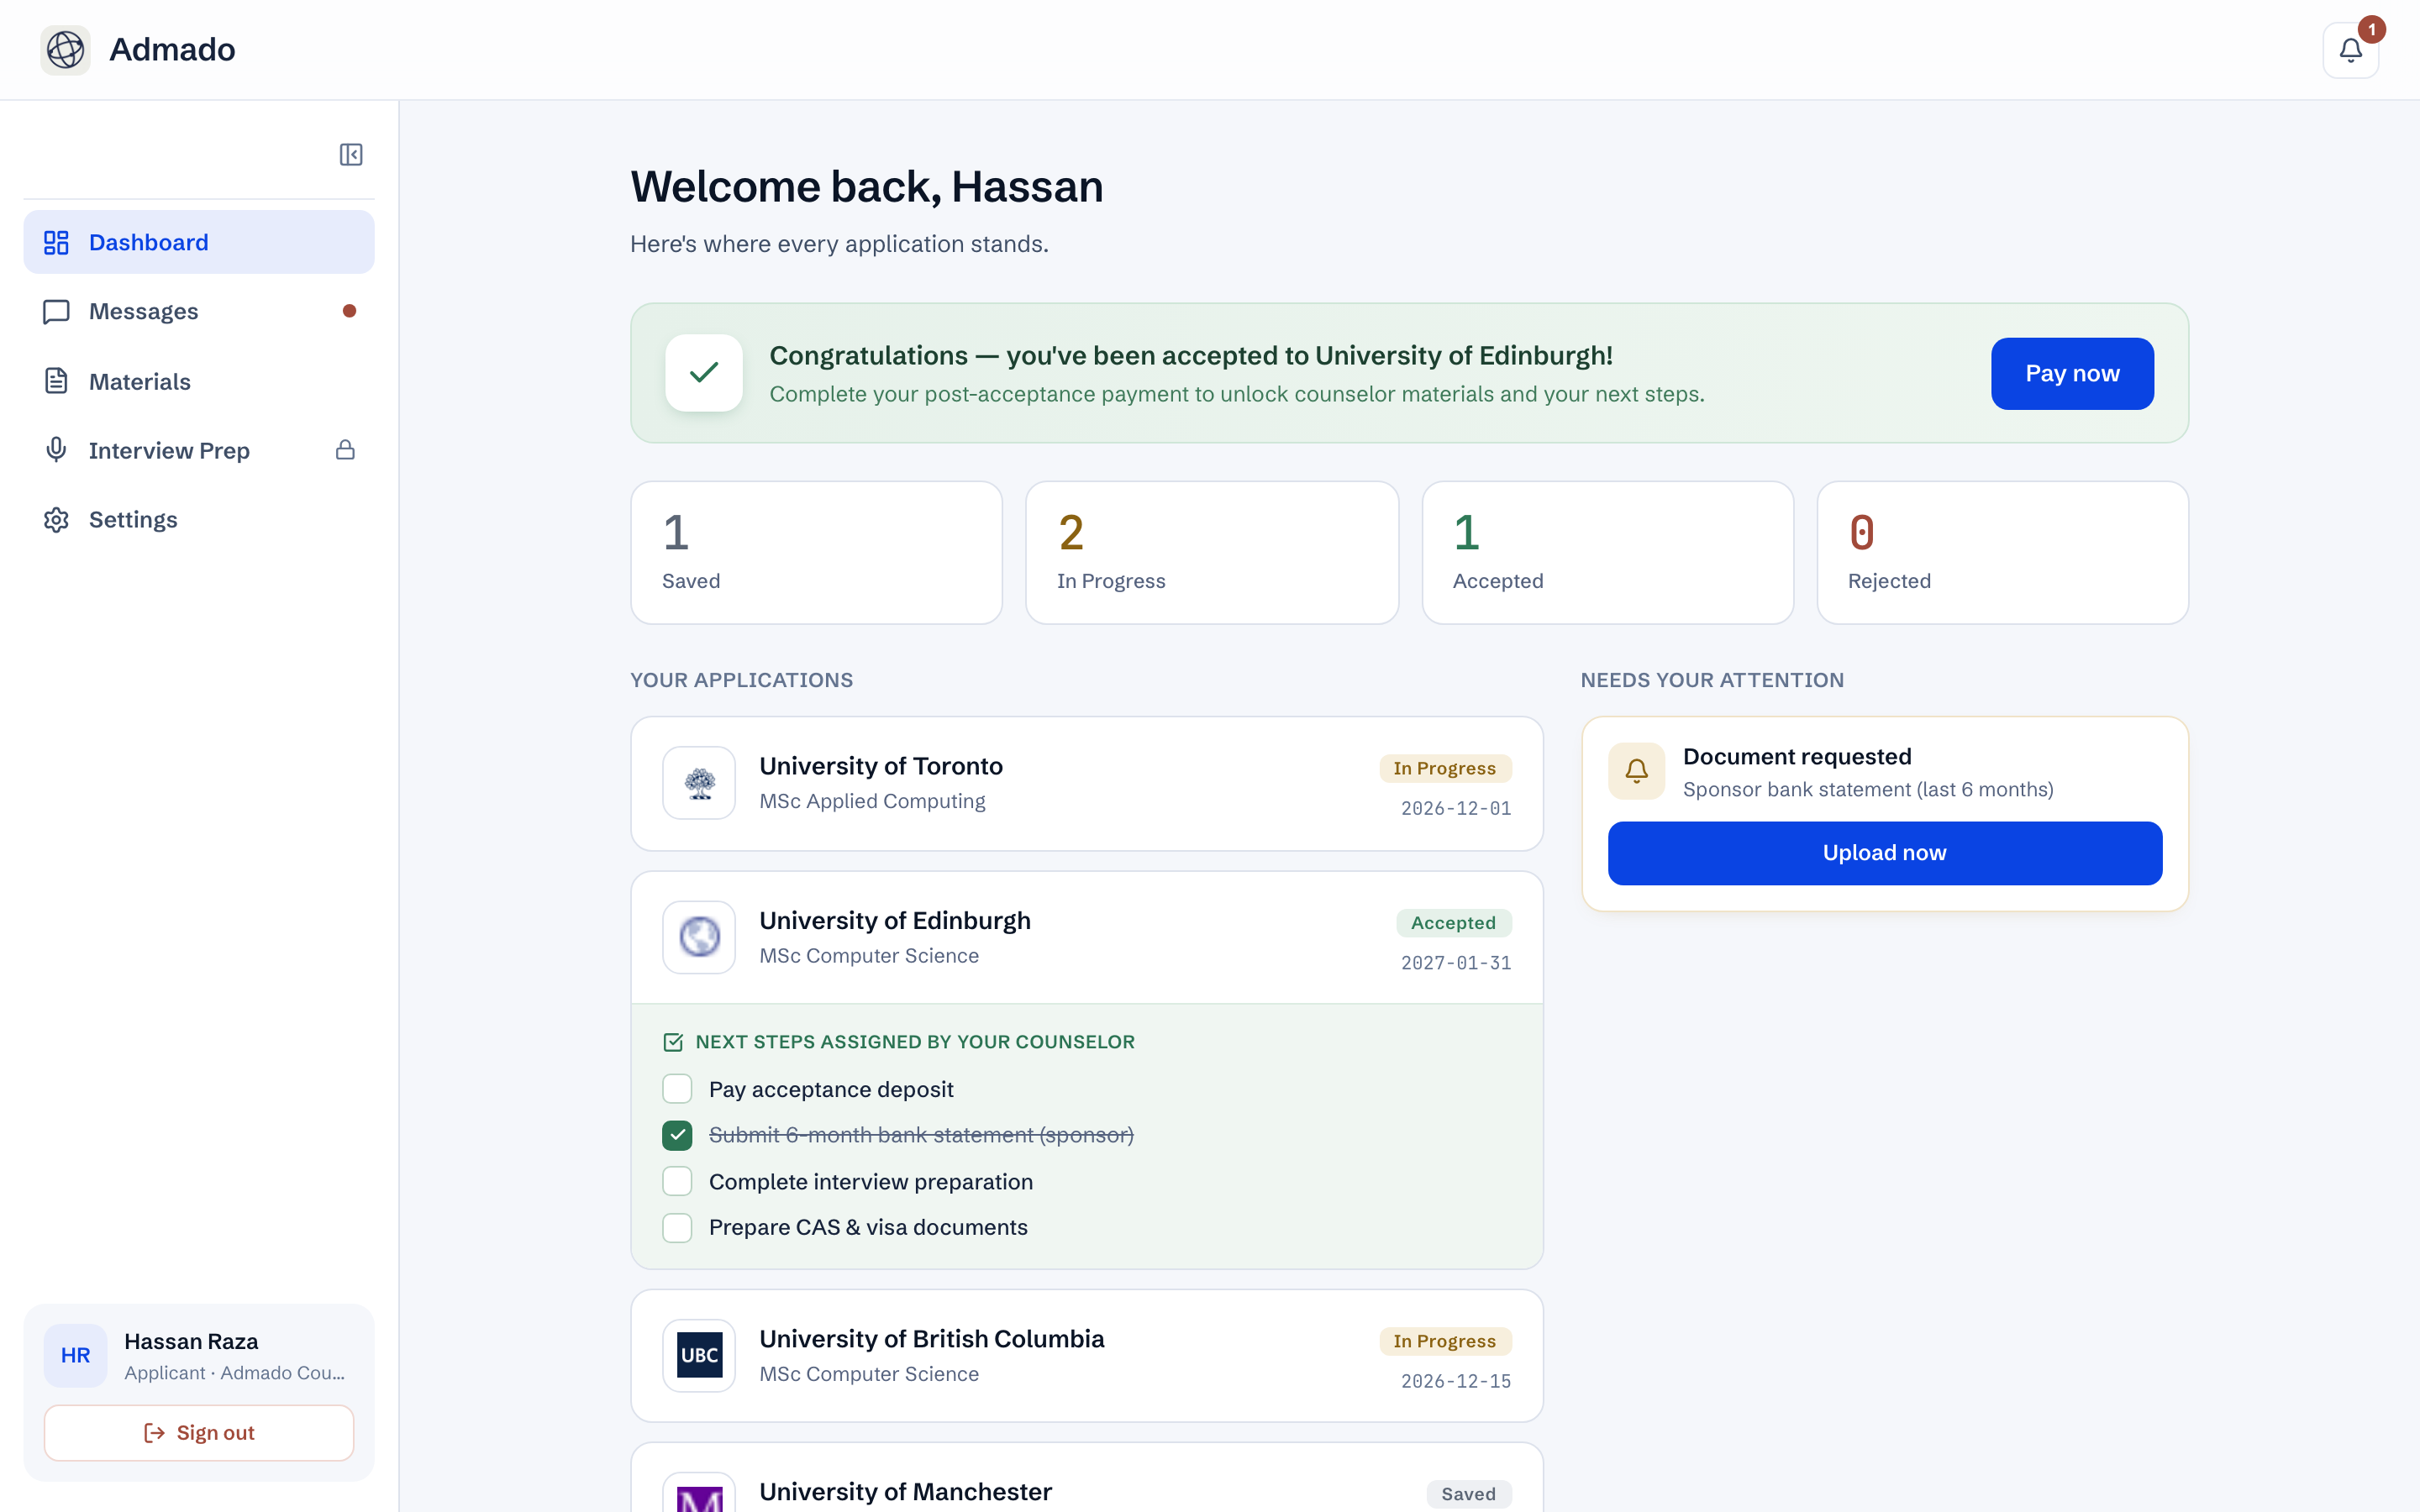Click Saved badge on Manchester card
This screenshot has width=2420, height=1512.
pyautogui.click(x=1468, y=1494)
